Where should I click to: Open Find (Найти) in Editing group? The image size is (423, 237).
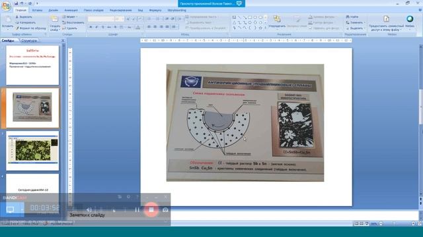click(352, 17)
